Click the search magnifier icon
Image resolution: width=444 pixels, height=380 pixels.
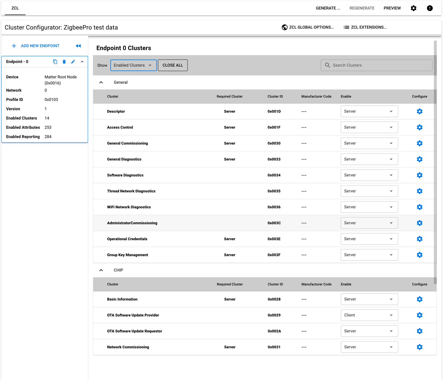(x=327, y=65)
